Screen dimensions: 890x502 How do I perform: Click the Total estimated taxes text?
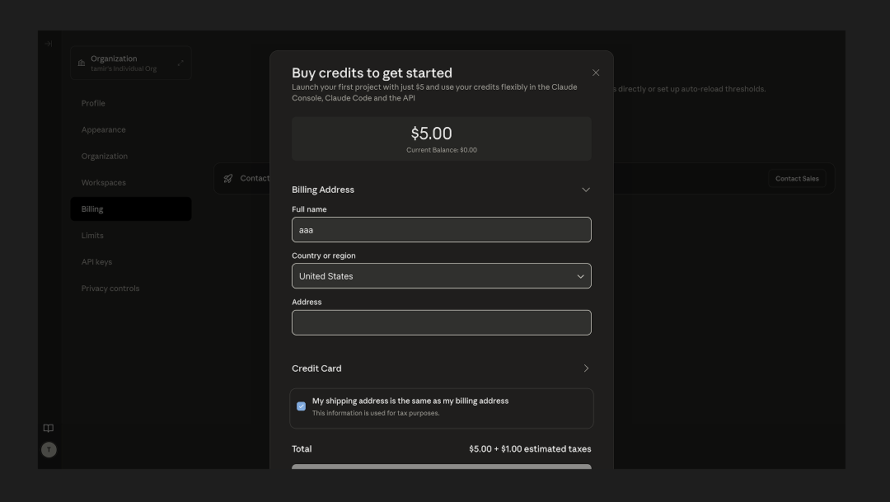(x=530, y=449)
